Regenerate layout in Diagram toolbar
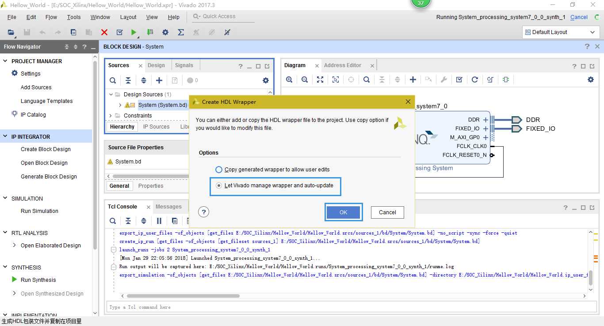Viewport: 604px width, 326px height. point(475,80)
